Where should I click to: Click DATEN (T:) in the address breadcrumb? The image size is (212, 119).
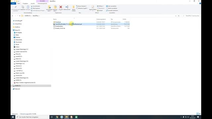(28, 16)
